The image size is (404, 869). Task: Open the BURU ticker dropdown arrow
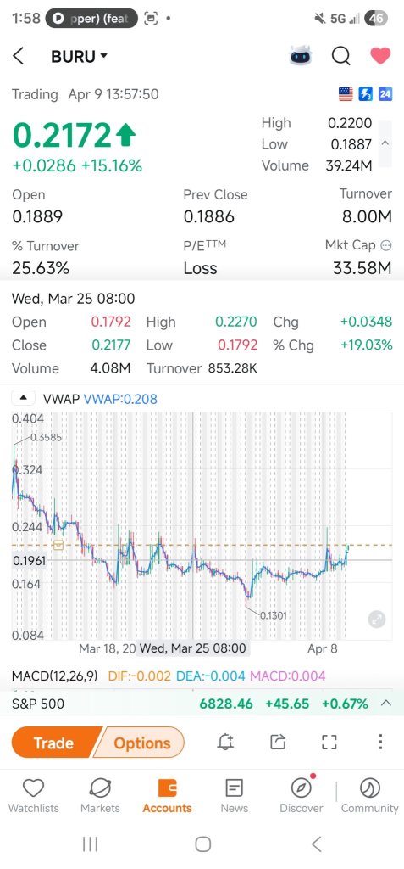(x=103, y=56)
